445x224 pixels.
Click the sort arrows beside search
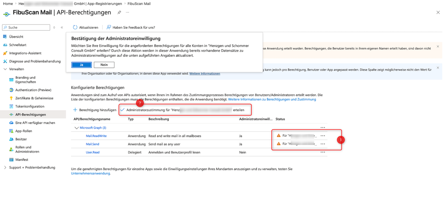pyautogui.click(x=54, y=28)
